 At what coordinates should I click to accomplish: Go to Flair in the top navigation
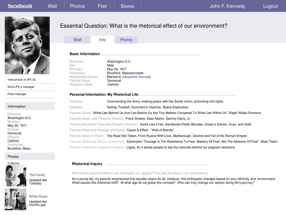point(102,6)
